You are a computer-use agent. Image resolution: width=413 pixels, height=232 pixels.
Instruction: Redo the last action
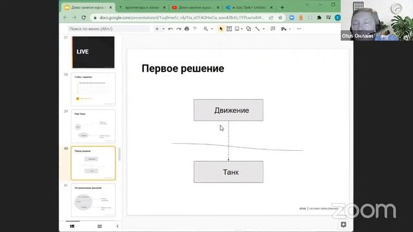coord(179,28)
